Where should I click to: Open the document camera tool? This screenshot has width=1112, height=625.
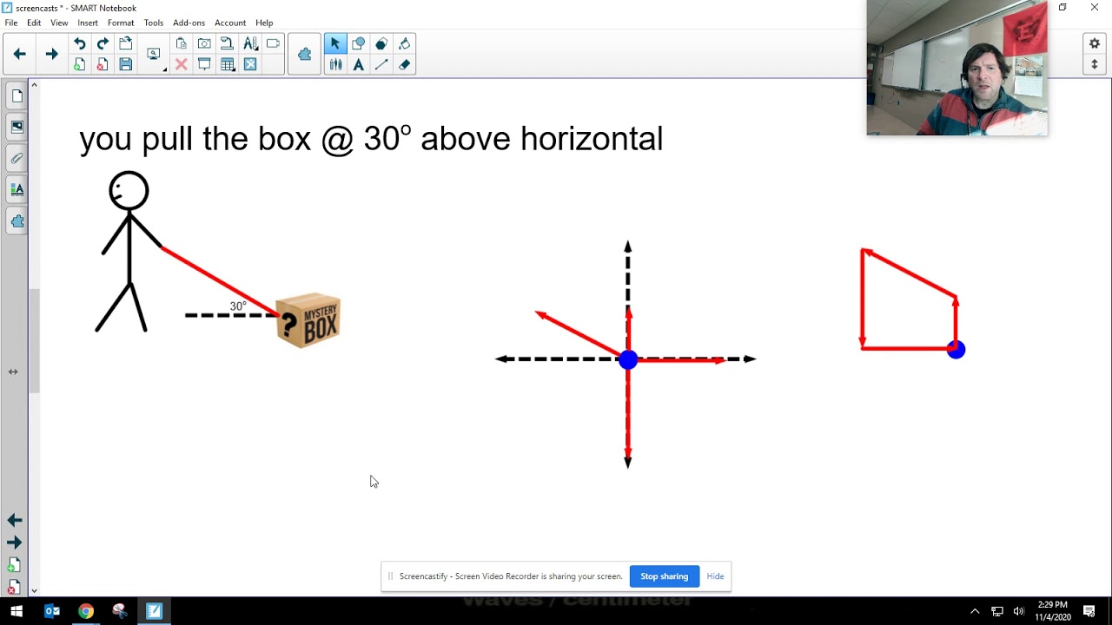point(227,43)
